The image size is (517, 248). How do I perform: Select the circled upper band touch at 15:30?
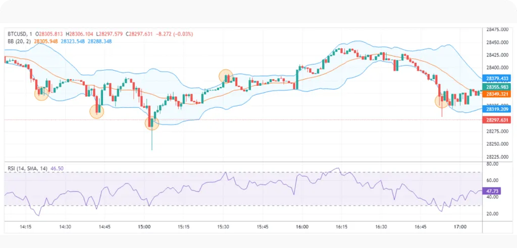click(x=226, y=77)
